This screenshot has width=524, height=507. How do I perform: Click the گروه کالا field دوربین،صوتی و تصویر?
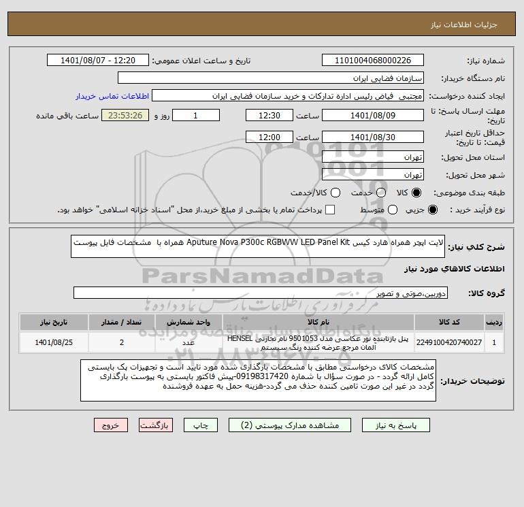(261, 293)
